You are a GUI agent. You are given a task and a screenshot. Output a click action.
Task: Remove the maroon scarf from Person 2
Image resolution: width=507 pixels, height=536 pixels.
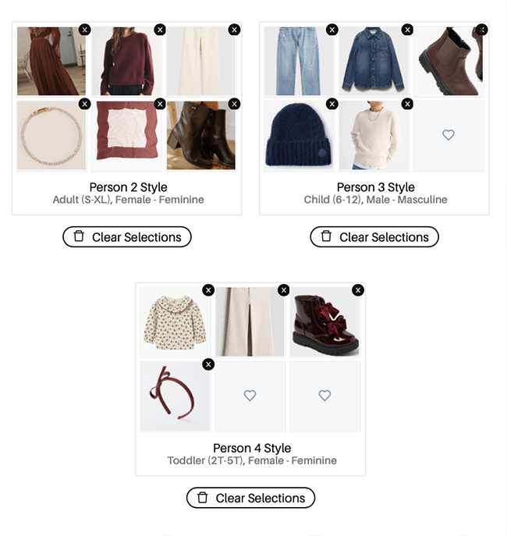point(160,104)
